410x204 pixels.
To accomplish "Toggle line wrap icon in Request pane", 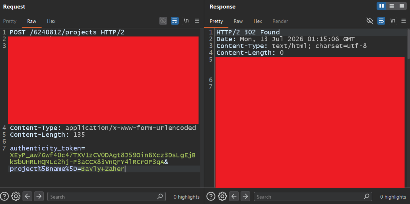I will [175, 21].
